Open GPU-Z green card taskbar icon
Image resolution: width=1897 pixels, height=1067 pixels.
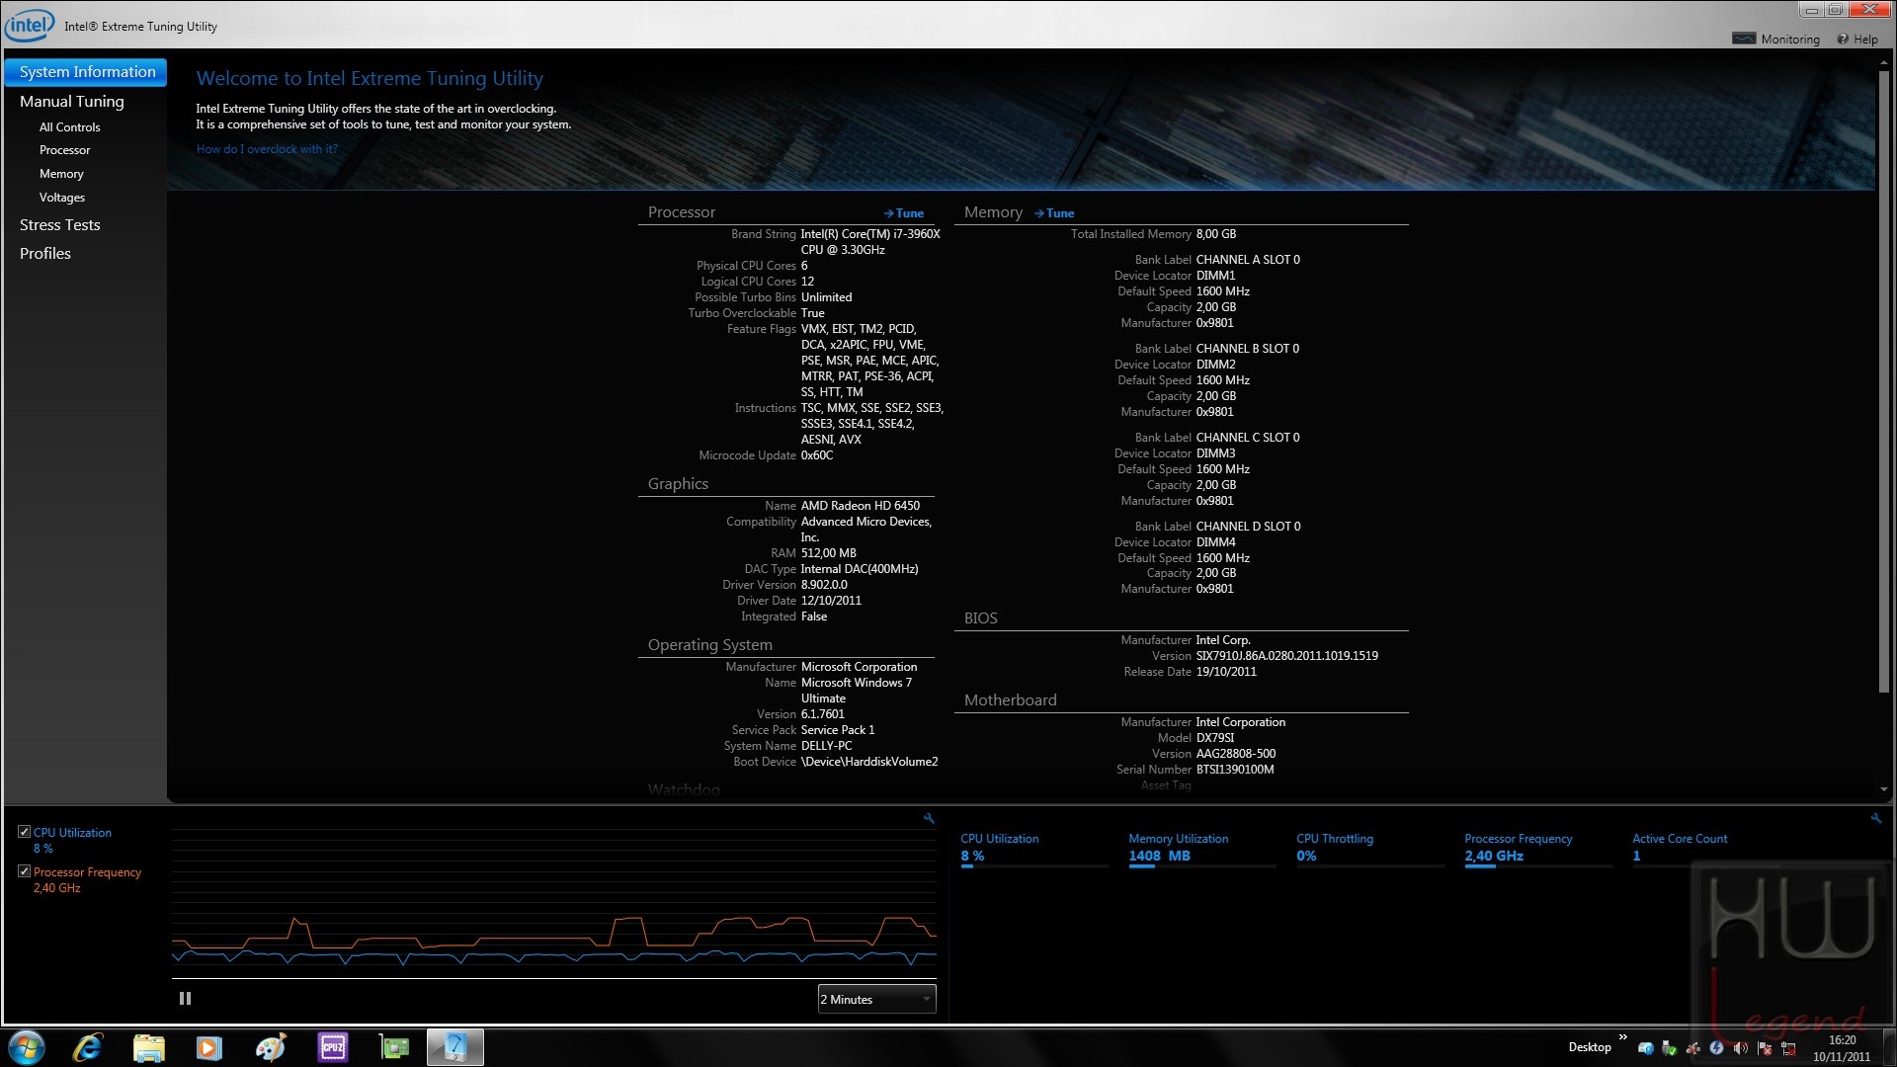pyautogui.click(x=394, y=1047)
